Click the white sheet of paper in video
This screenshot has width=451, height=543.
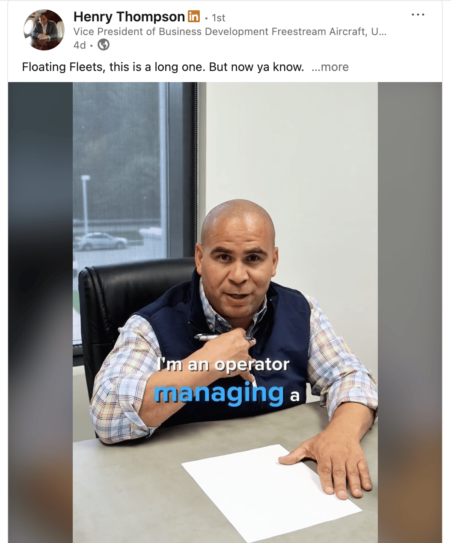click(x=272, y=492)
